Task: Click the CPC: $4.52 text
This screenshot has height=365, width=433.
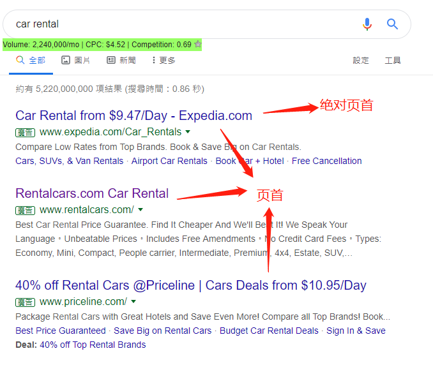Action: pos(105,45)
